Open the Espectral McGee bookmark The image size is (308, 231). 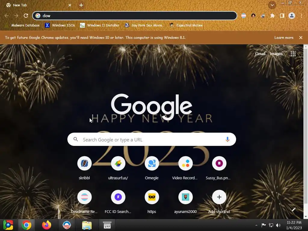(186, 25)
